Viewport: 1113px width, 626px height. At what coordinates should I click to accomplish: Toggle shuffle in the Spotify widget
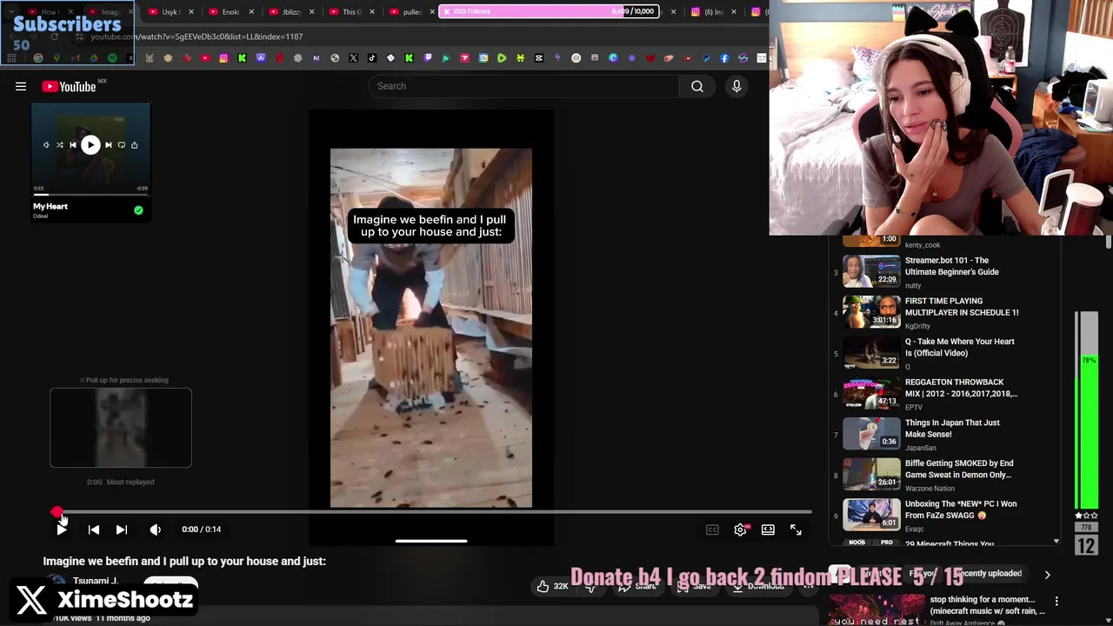[x=60, y=145]
